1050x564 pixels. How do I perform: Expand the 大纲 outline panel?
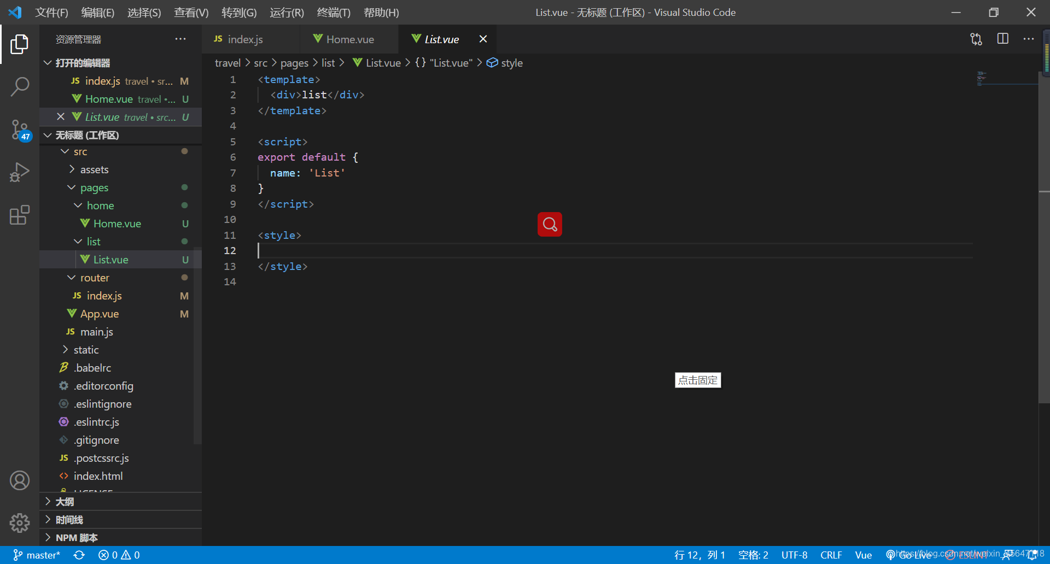(120, 502)
